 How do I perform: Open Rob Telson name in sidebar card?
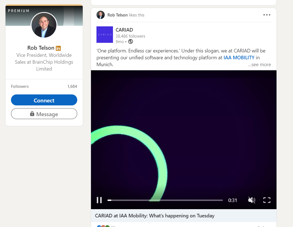(x=41, y=48)
